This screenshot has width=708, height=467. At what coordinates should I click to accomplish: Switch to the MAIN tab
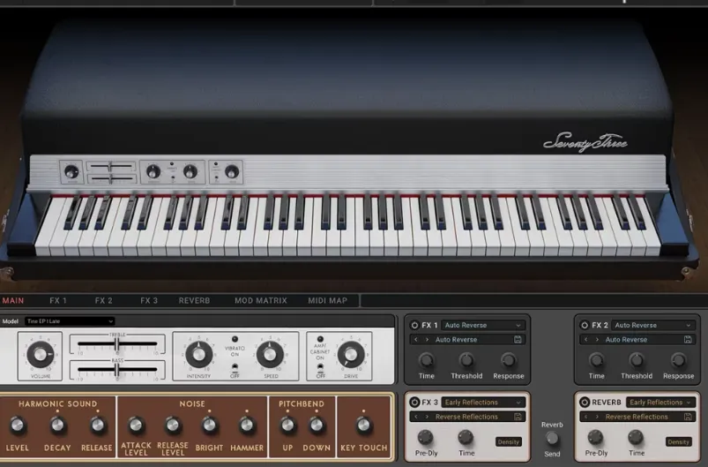13,301
